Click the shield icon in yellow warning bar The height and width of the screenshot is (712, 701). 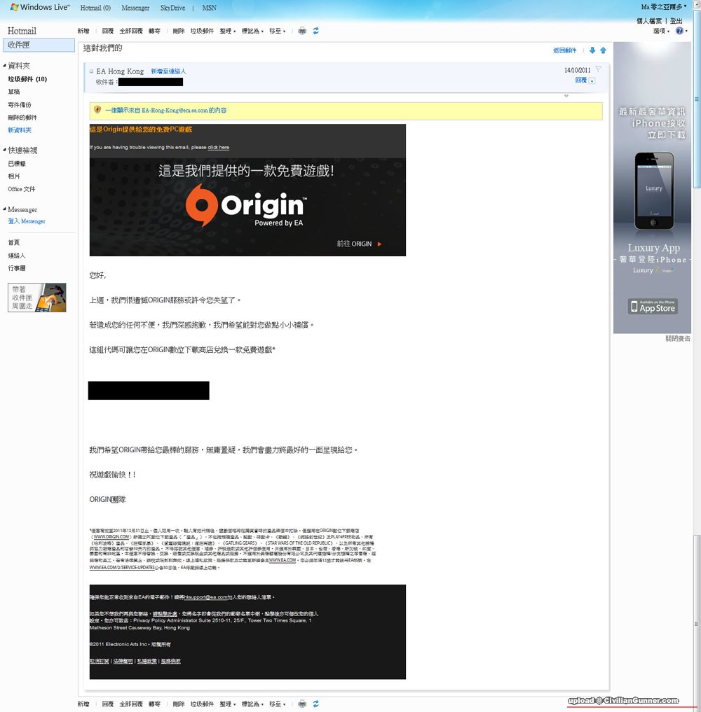97,110
